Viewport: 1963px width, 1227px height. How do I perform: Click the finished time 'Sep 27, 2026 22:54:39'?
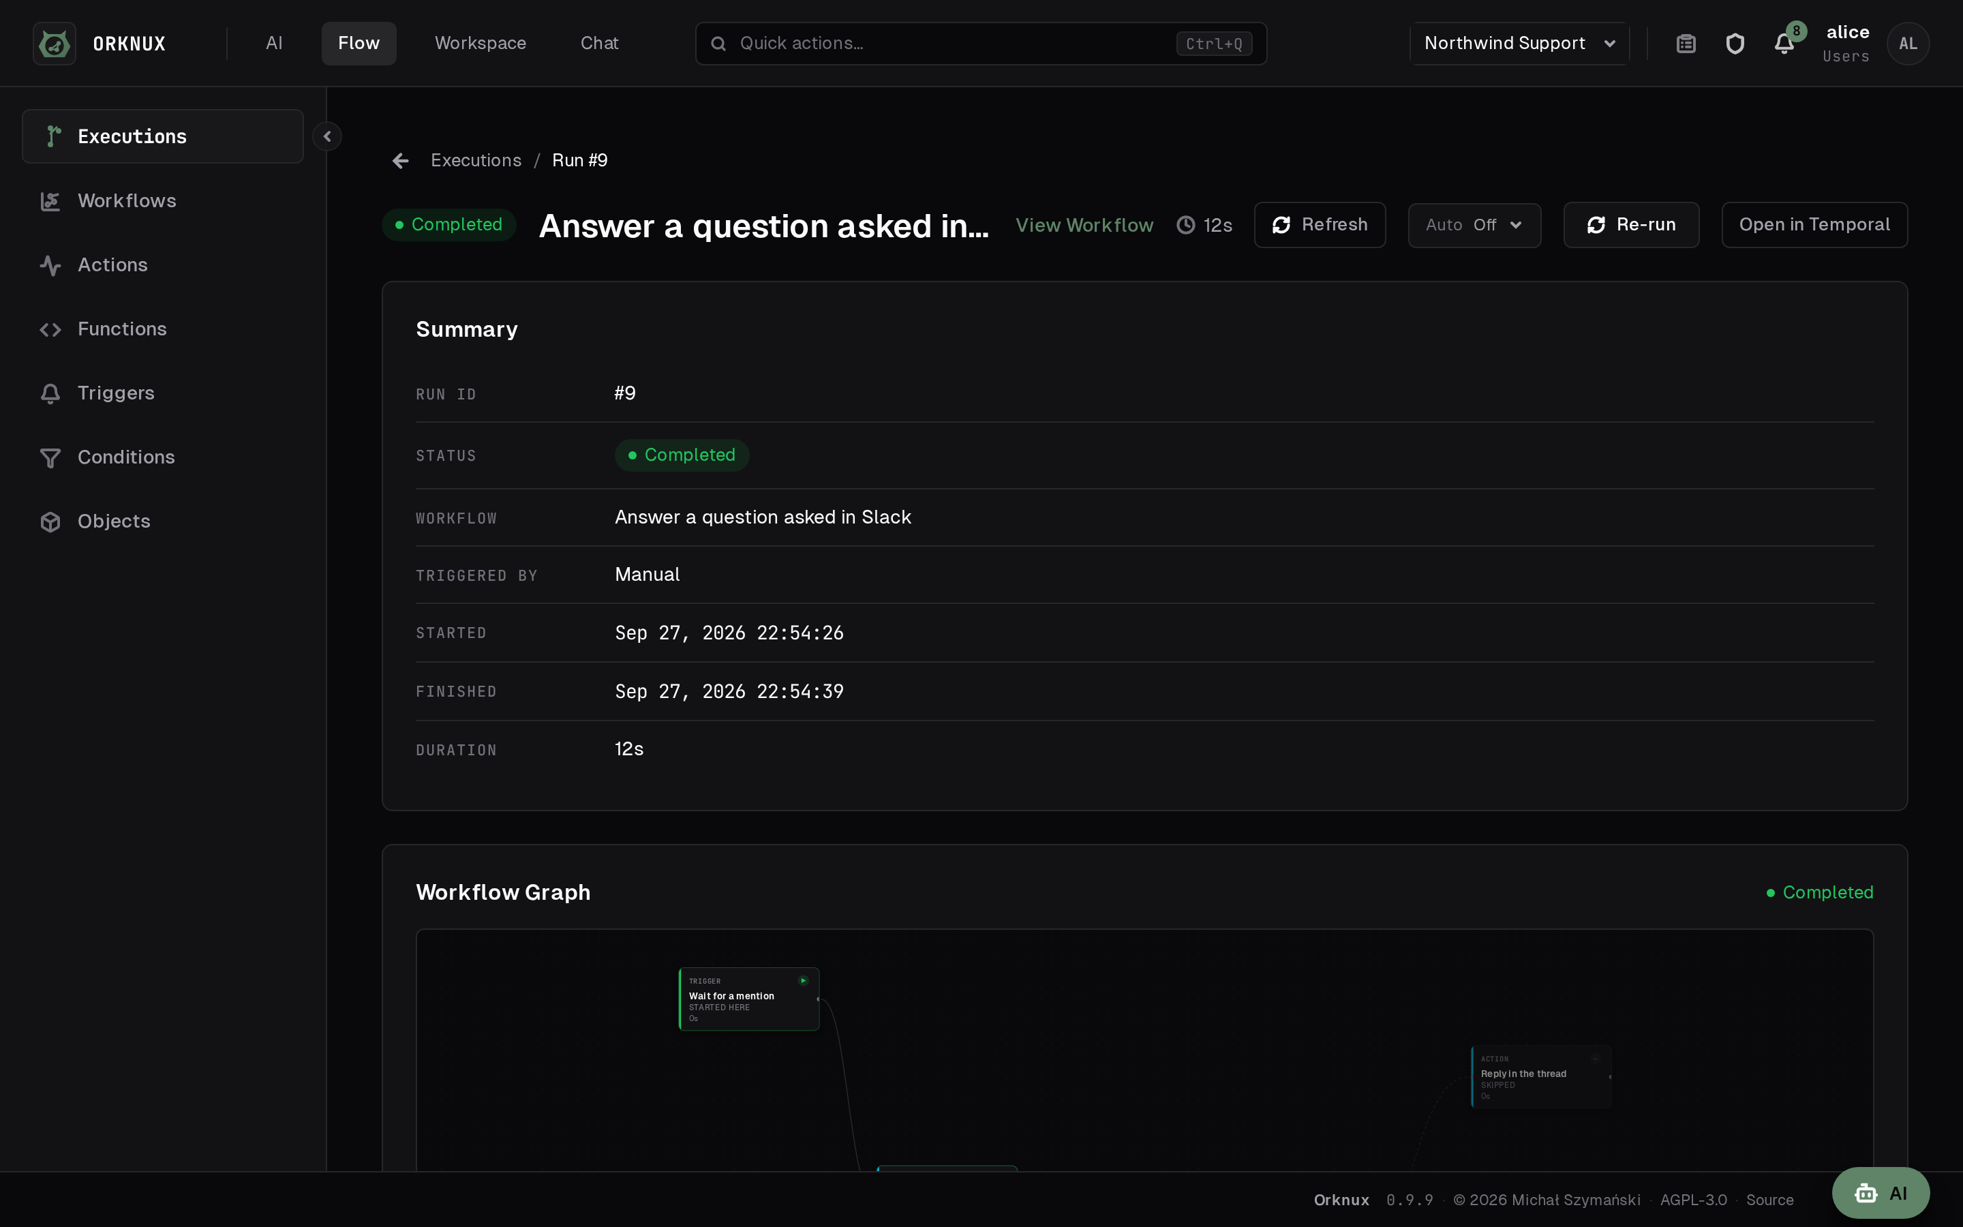(x=729, y=691)
